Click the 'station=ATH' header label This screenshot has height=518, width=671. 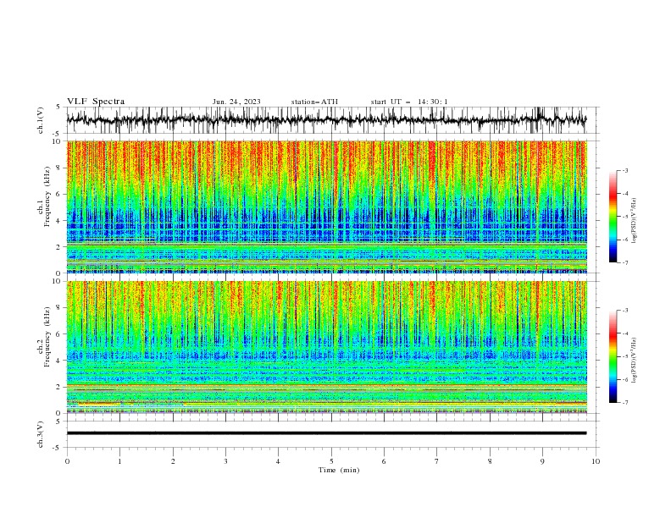[314, 102]
